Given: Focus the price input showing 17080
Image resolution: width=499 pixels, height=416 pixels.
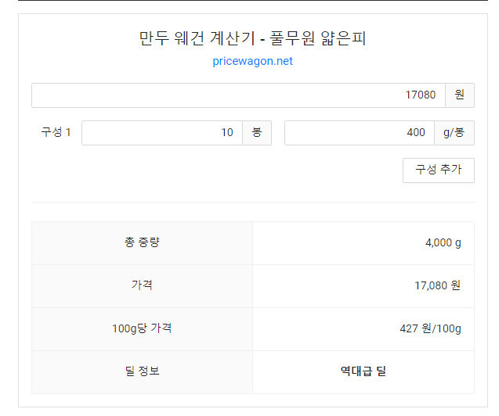Looking at the screenshot, I should click(x=238, y=95).
